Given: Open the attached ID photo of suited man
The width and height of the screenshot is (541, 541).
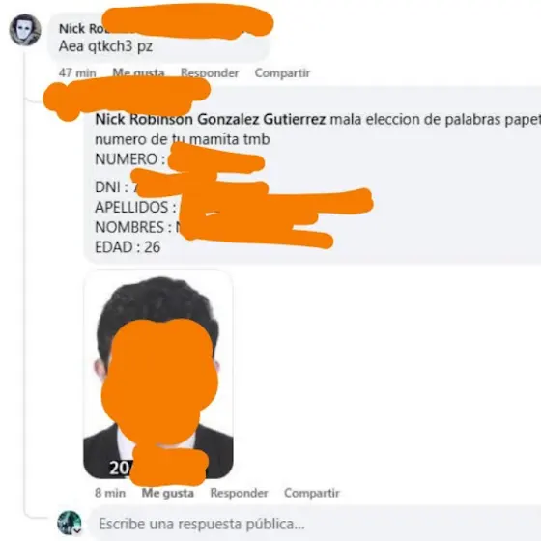Looking at the screenshot, I should coord(158,375).
